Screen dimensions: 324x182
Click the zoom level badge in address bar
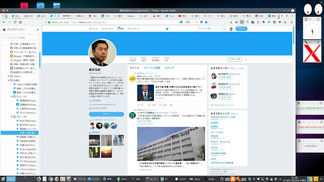[188, 22]
